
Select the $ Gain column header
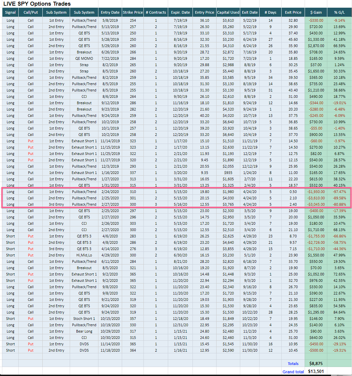pos(316,12)
